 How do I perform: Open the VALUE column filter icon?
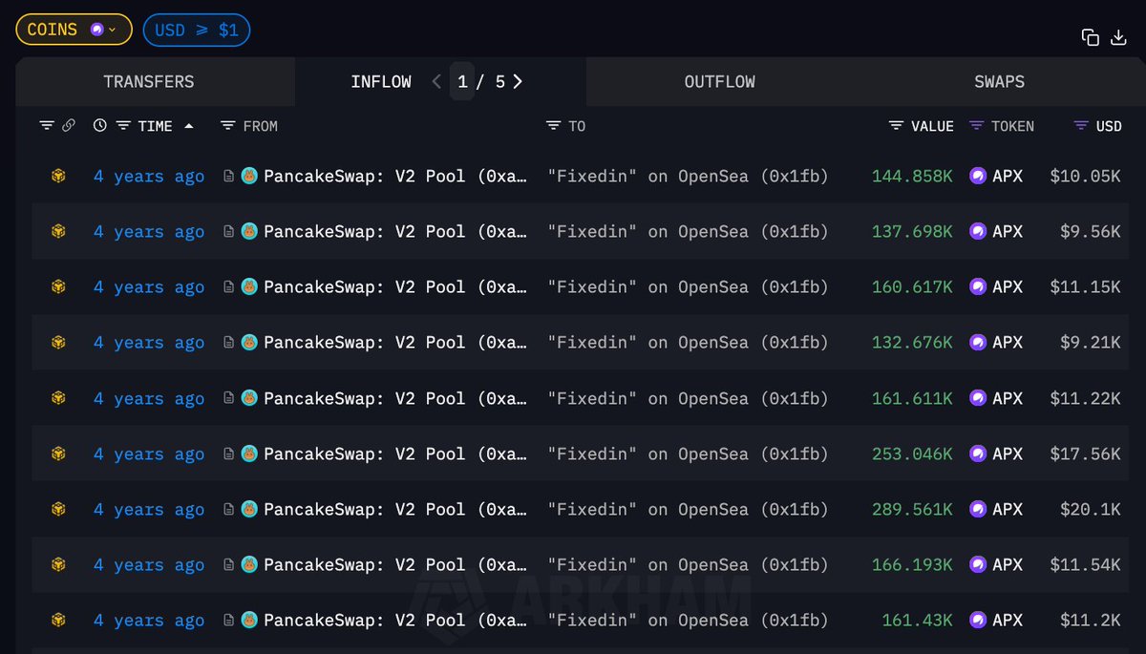click(x=895, y=126)
